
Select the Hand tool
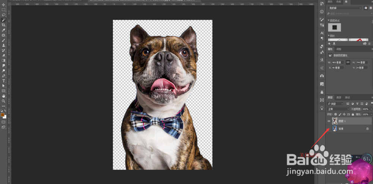point(4,96)
